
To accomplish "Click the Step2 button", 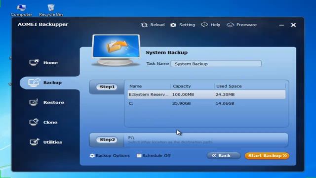I will [x=107, y=139].
